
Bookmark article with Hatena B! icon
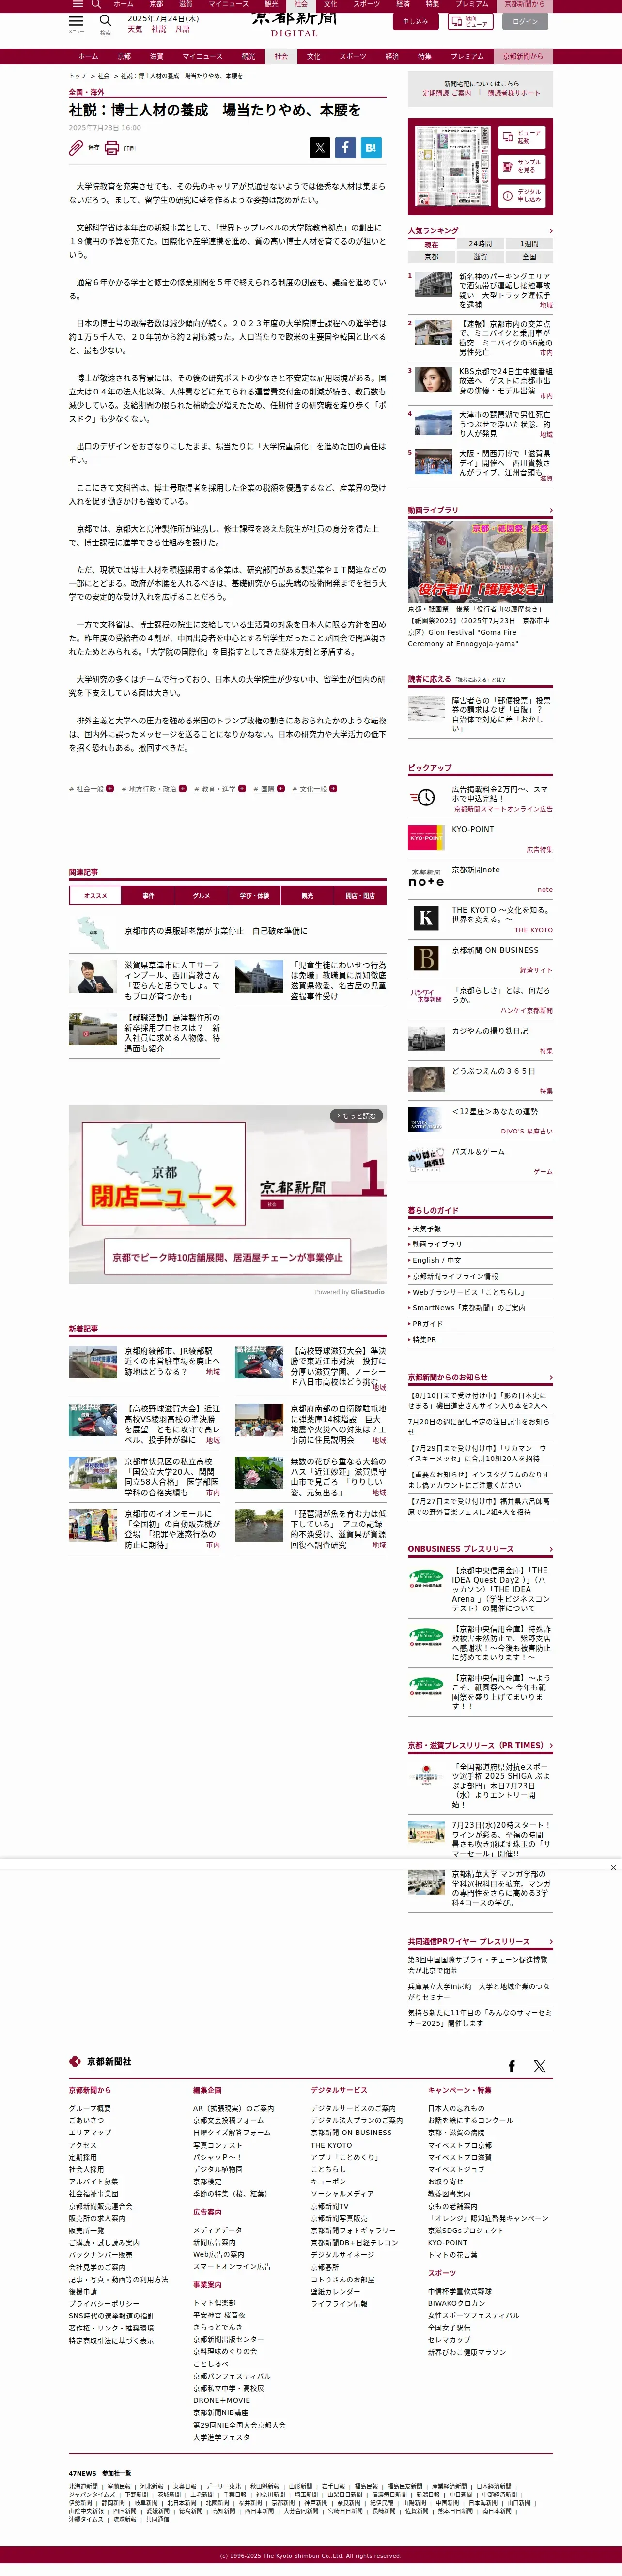tap(372, 148)
